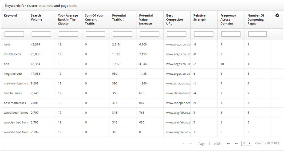
Task: Click search volume value 7,746
Action: click(x=35, y=93)
